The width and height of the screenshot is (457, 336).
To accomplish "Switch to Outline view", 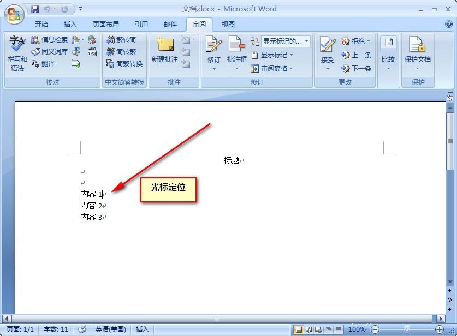I will point(329,329).
